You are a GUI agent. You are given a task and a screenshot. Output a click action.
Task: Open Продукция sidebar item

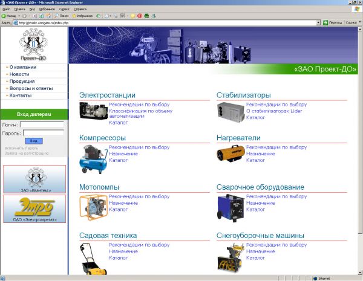click(22, 82)
